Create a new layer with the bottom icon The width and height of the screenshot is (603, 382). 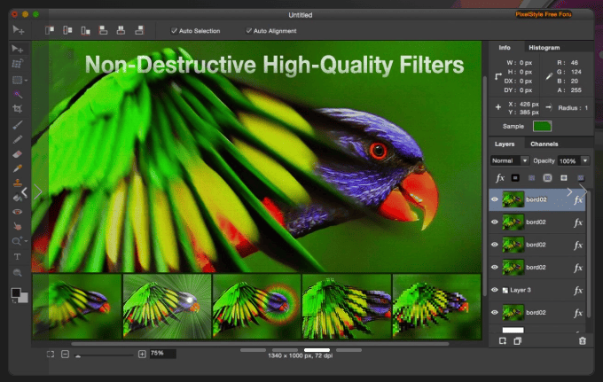tap(503, 341)
